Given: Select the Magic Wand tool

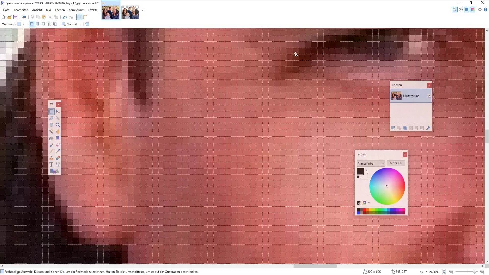Looking at the screenshot, I should point(51,131).
